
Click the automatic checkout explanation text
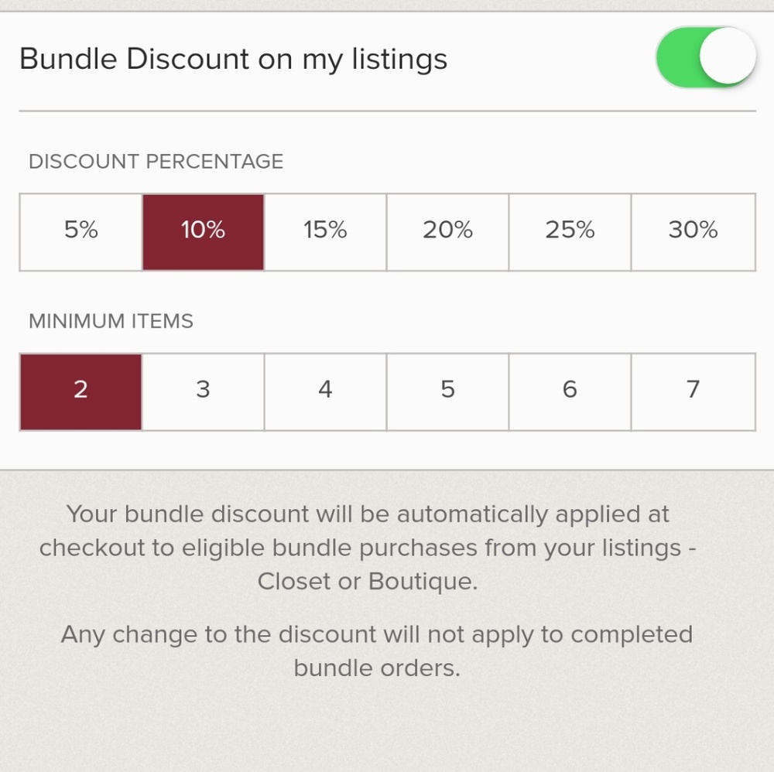coord(368,548)
